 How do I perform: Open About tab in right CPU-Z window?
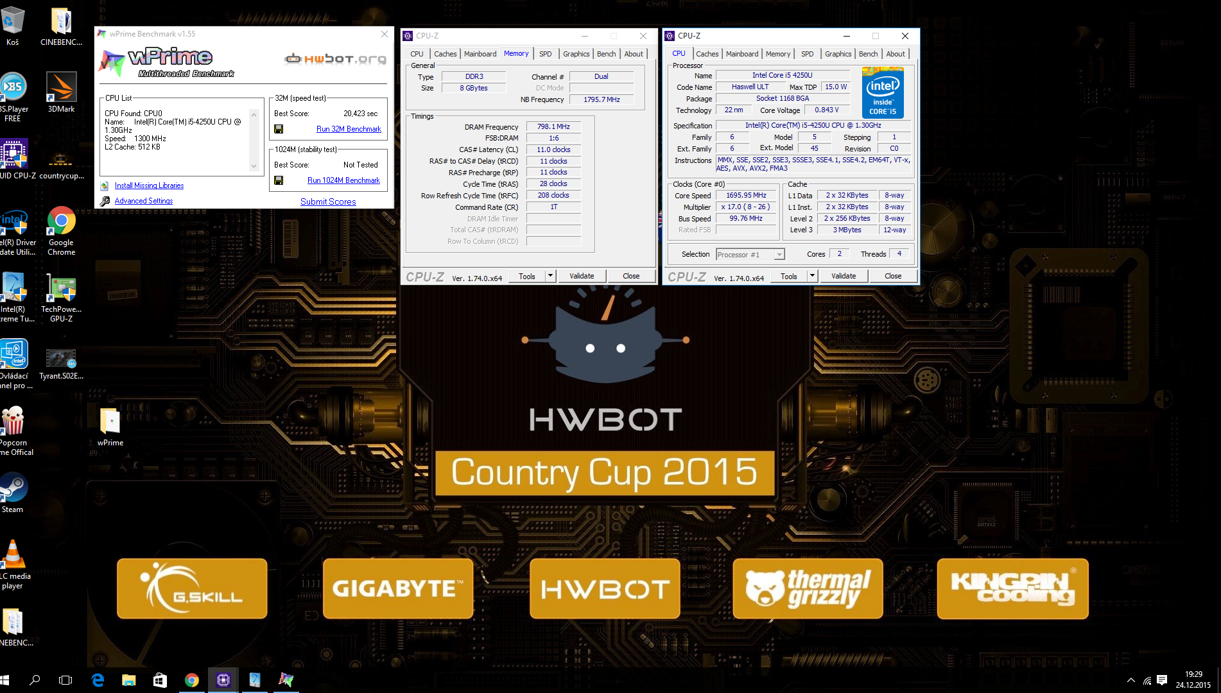896,54
